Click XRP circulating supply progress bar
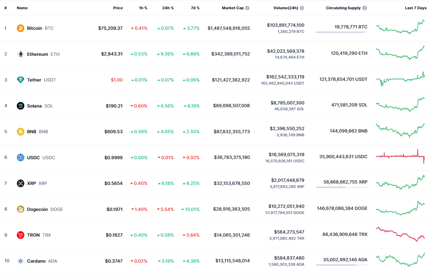Screen dimensions: 434x277 pyautogui.click(x=342, y=187)
